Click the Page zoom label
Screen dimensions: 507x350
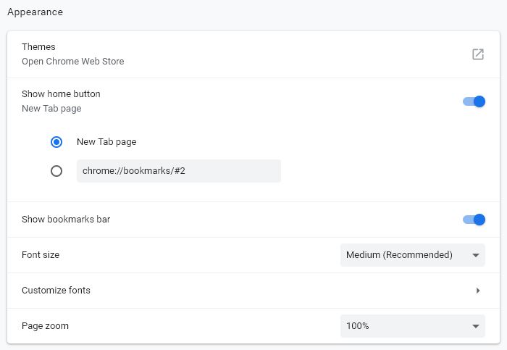pyautogui.click(x=45, y=326)
